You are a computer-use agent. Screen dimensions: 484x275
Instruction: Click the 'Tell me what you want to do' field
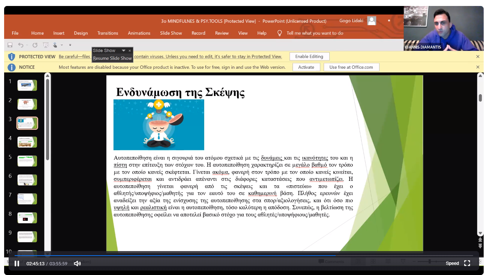[x=315, y=33]
